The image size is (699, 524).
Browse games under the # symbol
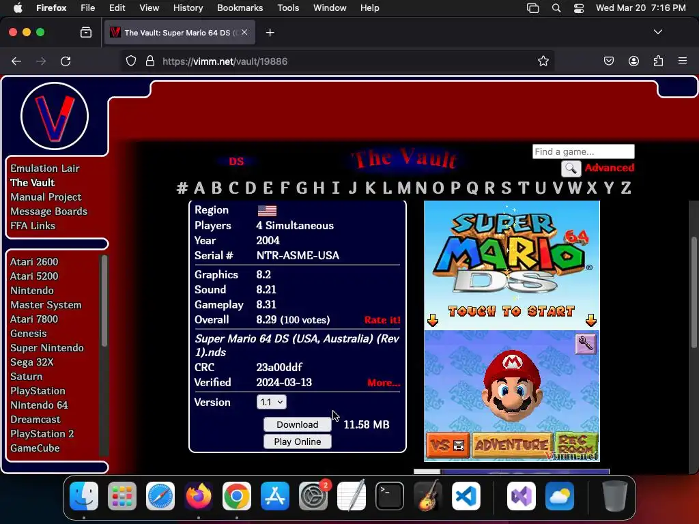(182, 188)
